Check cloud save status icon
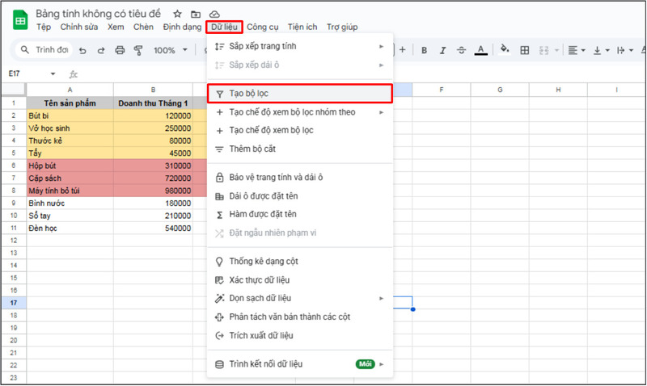 (x=214, y=15)
